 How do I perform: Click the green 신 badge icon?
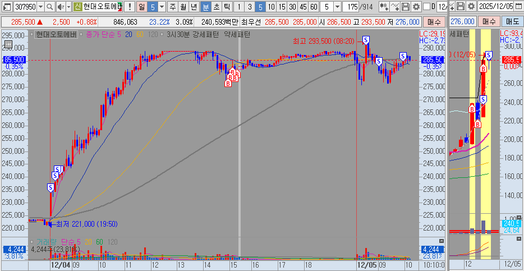click(77, 6)
